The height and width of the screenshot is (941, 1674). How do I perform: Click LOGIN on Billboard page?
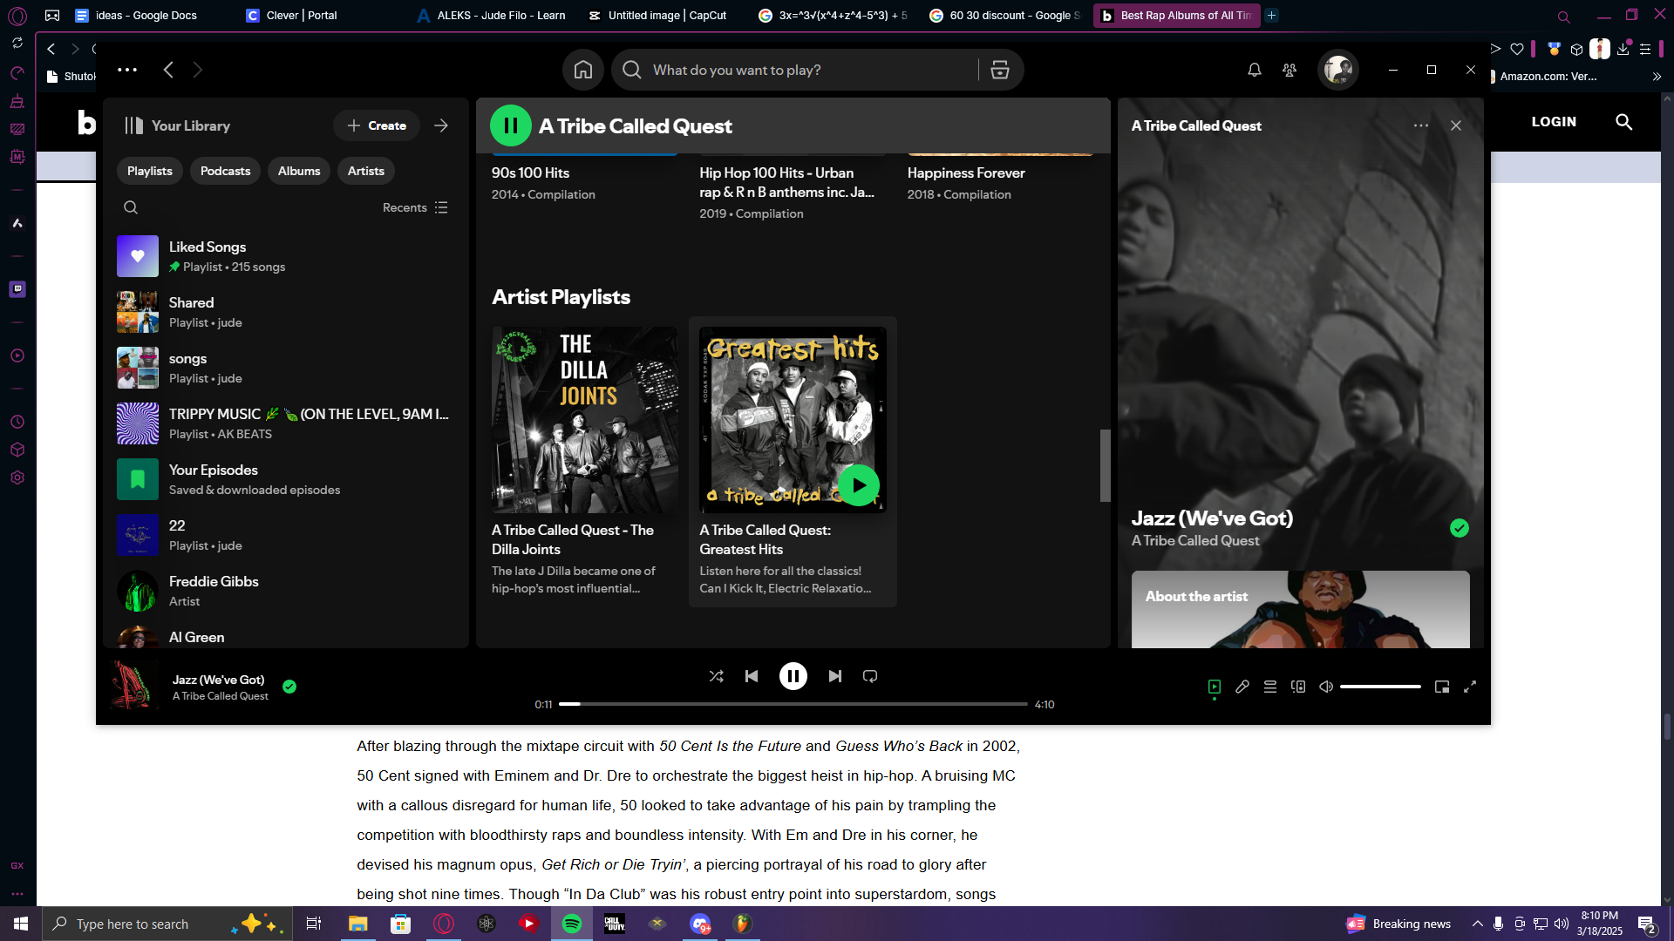pyautogui.click(x=1554, y=122)
